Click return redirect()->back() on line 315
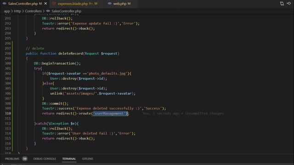This screenshot has height=165, width=294. 68,138
